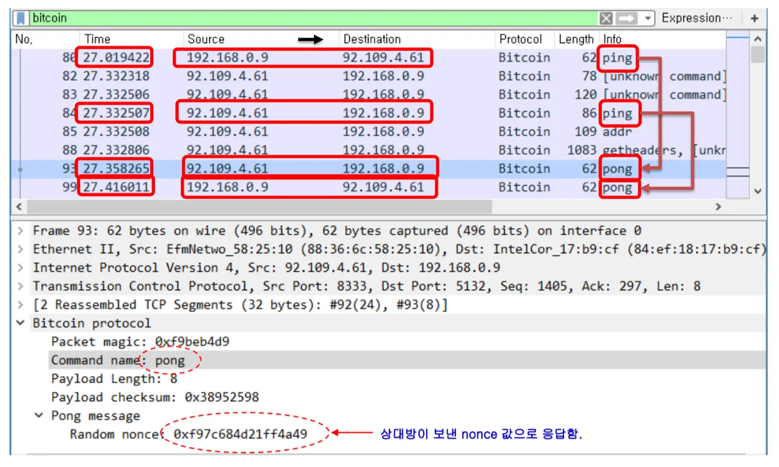Click the Ethernet II line in the details pane
The height and width of the screenshot is (467, 779).
click(399, 249)
